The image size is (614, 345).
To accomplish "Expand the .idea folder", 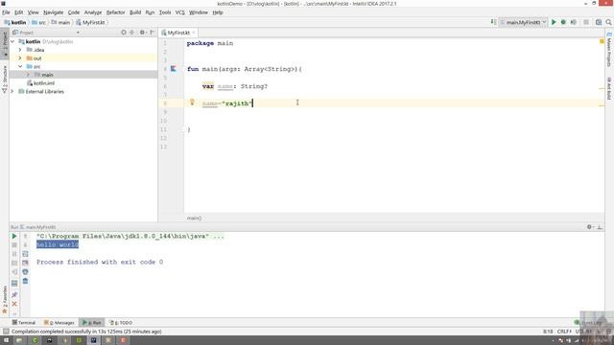I will tap(20, 50).
